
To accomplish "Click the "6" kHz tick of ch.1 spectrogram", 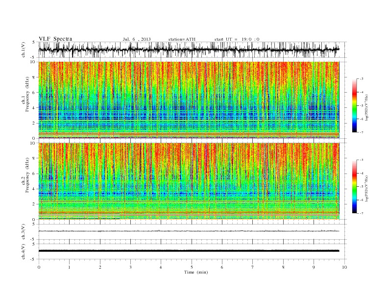I will tap(34, 93).
